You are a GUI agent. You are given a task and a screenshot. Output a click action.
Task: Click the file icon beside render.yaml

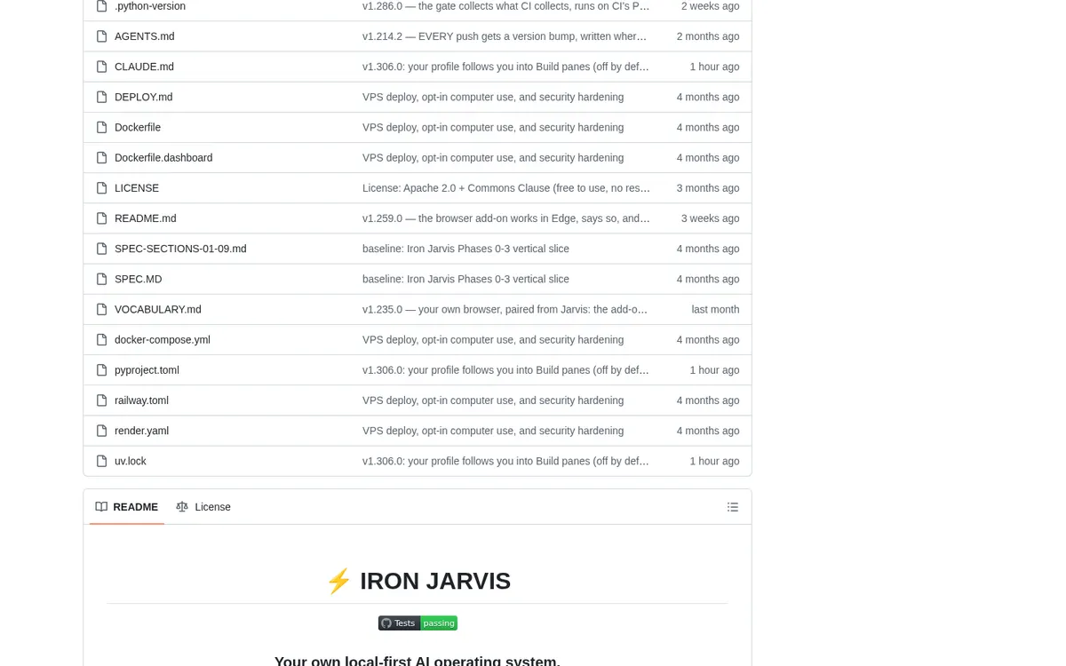[102, 431]
